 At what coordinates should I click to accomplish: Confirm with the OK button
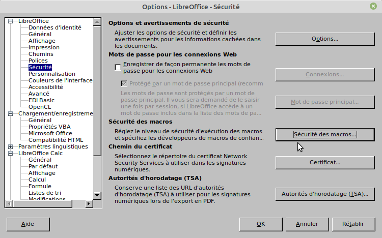pyautogui.click(x=261, y=224)
